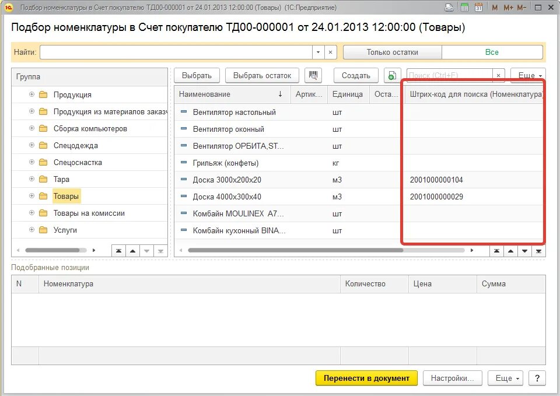Open the top Еще menu
This screenshot has height=396, width=560.
[528, 75]
